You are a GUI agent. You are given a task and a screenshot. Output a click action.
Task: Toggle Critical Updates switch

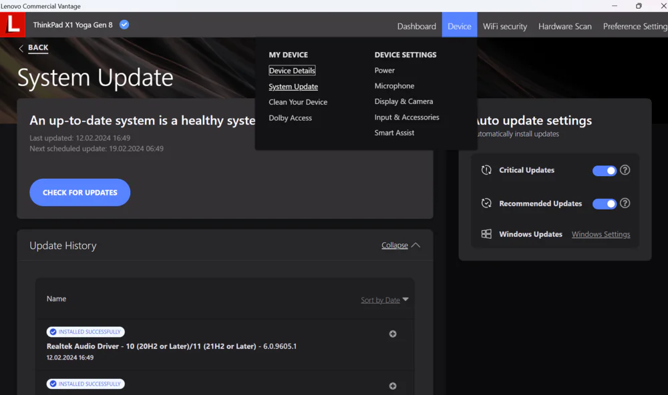[604, 170]
